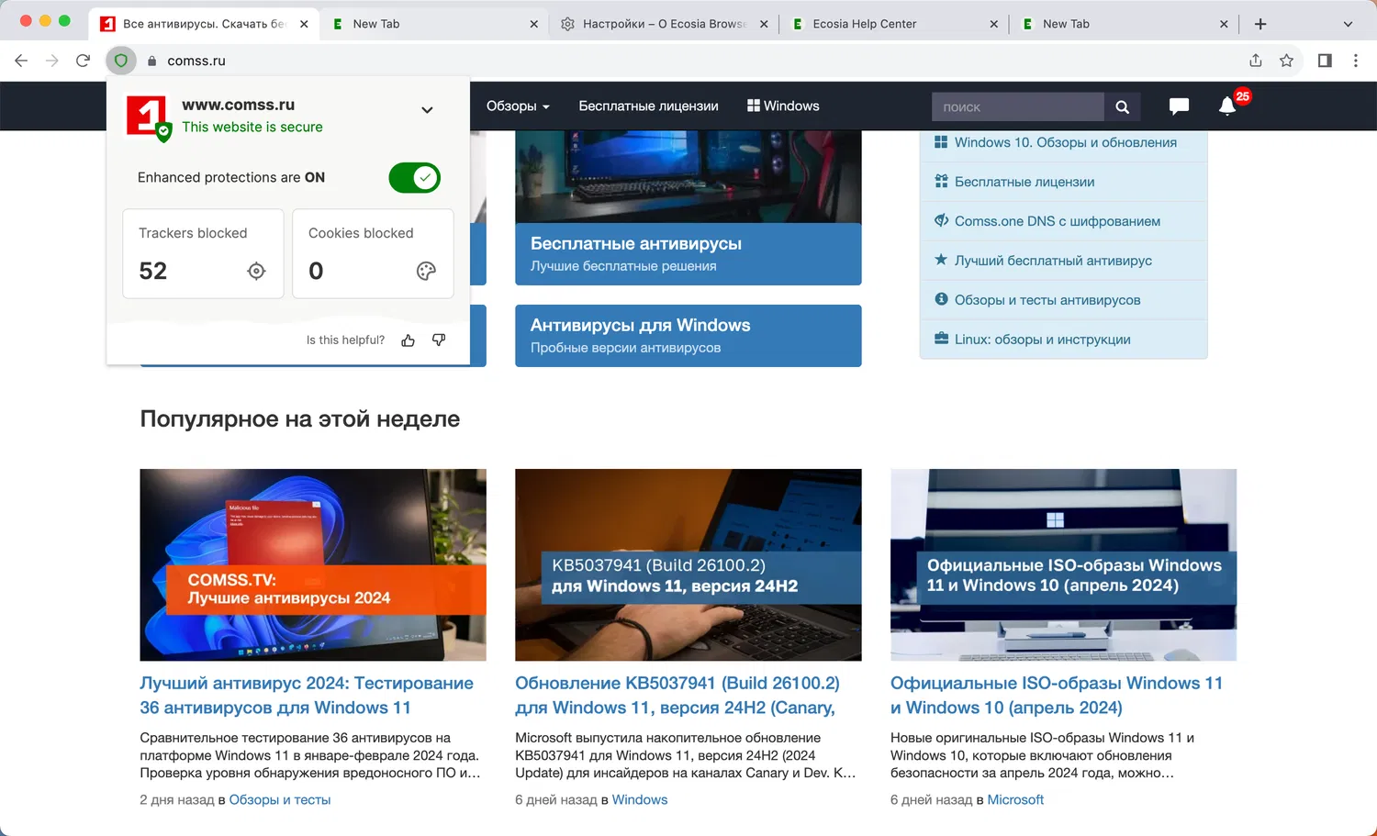The height and width of the screenshot is (836, 1377).
Task: Close the Ecosia Help Center tab
Action: 994,24
